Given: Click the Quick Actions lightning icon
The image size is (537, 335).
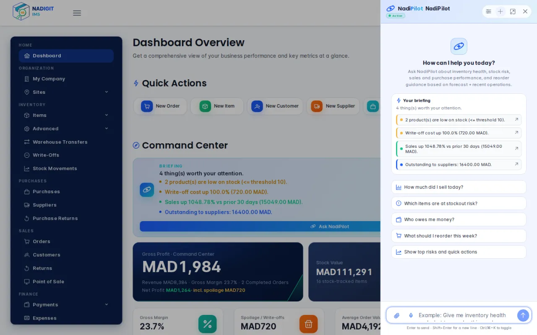Looking at the screenshot, I should coord(136,83).
